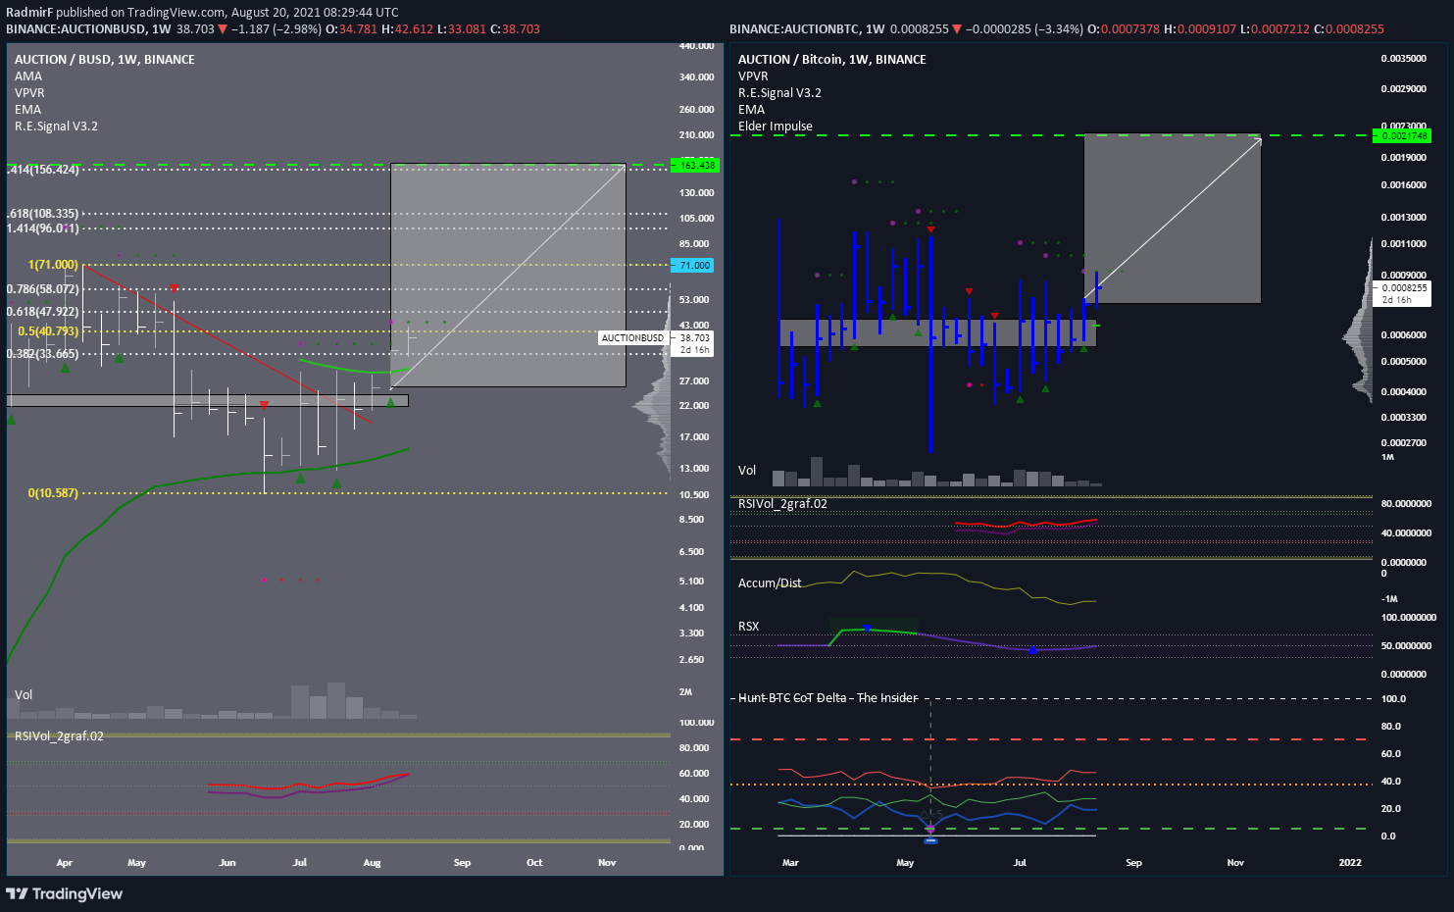Click Sep on the Bitcoin chart time axis

(1133, 863)
